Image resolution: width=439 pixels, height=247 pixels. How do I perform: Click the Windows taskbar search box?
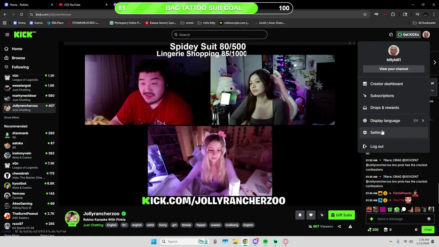coord(184,242)
